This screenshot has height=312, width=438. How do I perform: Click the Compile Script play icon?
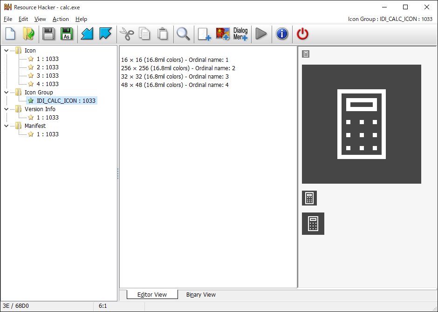click(x=261, y=34)
